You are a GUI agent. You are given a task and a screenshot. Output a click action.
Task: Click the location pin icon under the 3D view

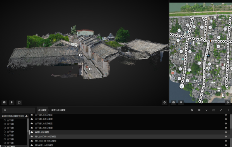12,103
